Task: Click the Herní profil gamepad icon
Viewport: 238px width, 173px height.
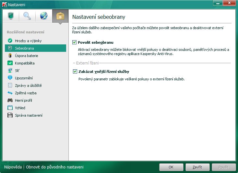Action: (10, 100)
